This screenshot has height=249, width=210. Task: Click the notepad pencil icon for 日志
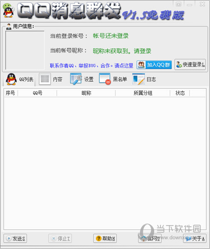tap(138, 79)
